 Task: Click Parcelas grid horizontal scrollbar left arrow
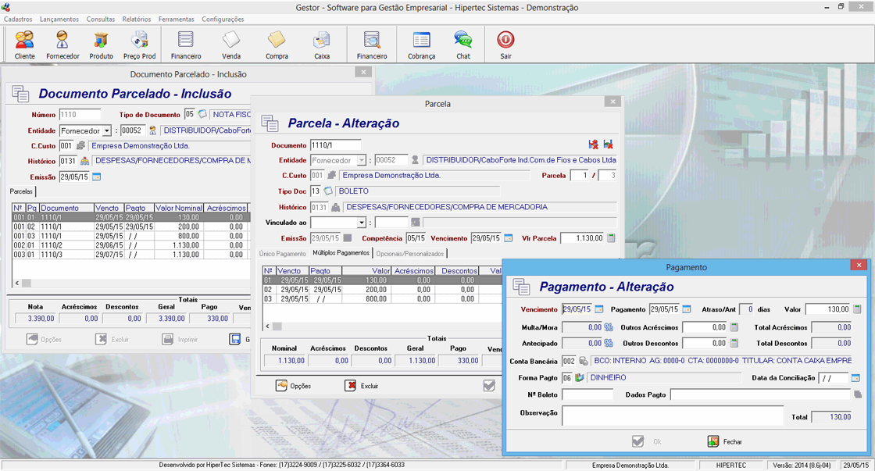(16, 283)
